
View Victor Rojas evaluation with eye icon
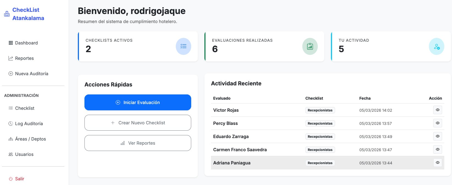pos(437,110)
